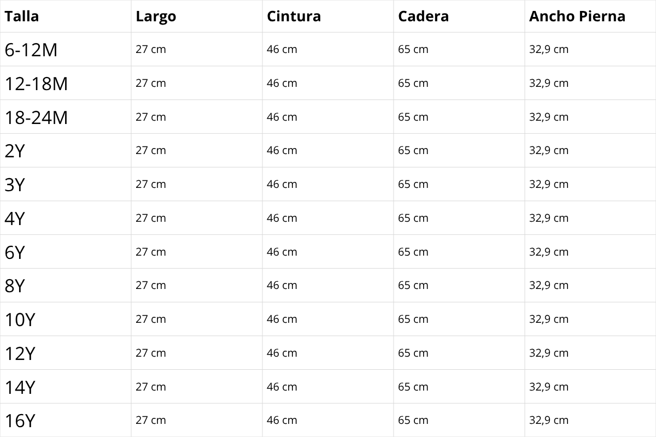The height and width of the screenshot is (437, 656).
Task: Click the Talla column header
Action: 22,16
